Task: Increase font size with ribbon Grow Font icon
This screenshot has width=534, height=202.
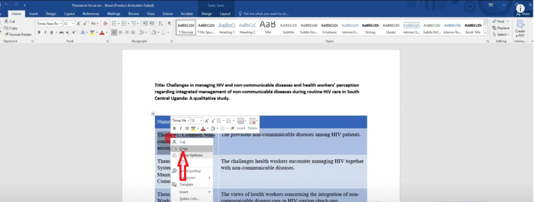Action: click(79, 24)
